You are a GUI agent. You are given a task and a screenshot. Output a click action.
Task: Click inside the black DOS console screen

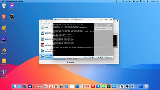[73, 39]
